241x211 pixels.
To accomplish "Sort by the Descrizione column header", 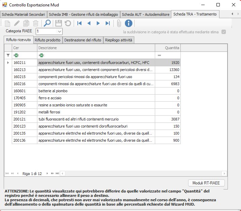I will point(96,48).
